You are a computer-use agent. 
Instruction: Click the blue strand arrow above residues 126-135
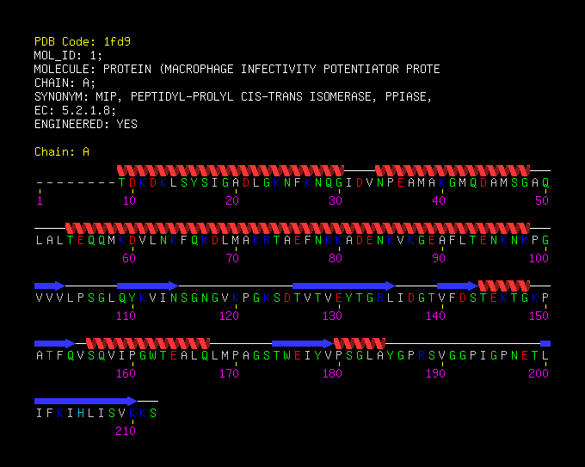pos(343,286)
